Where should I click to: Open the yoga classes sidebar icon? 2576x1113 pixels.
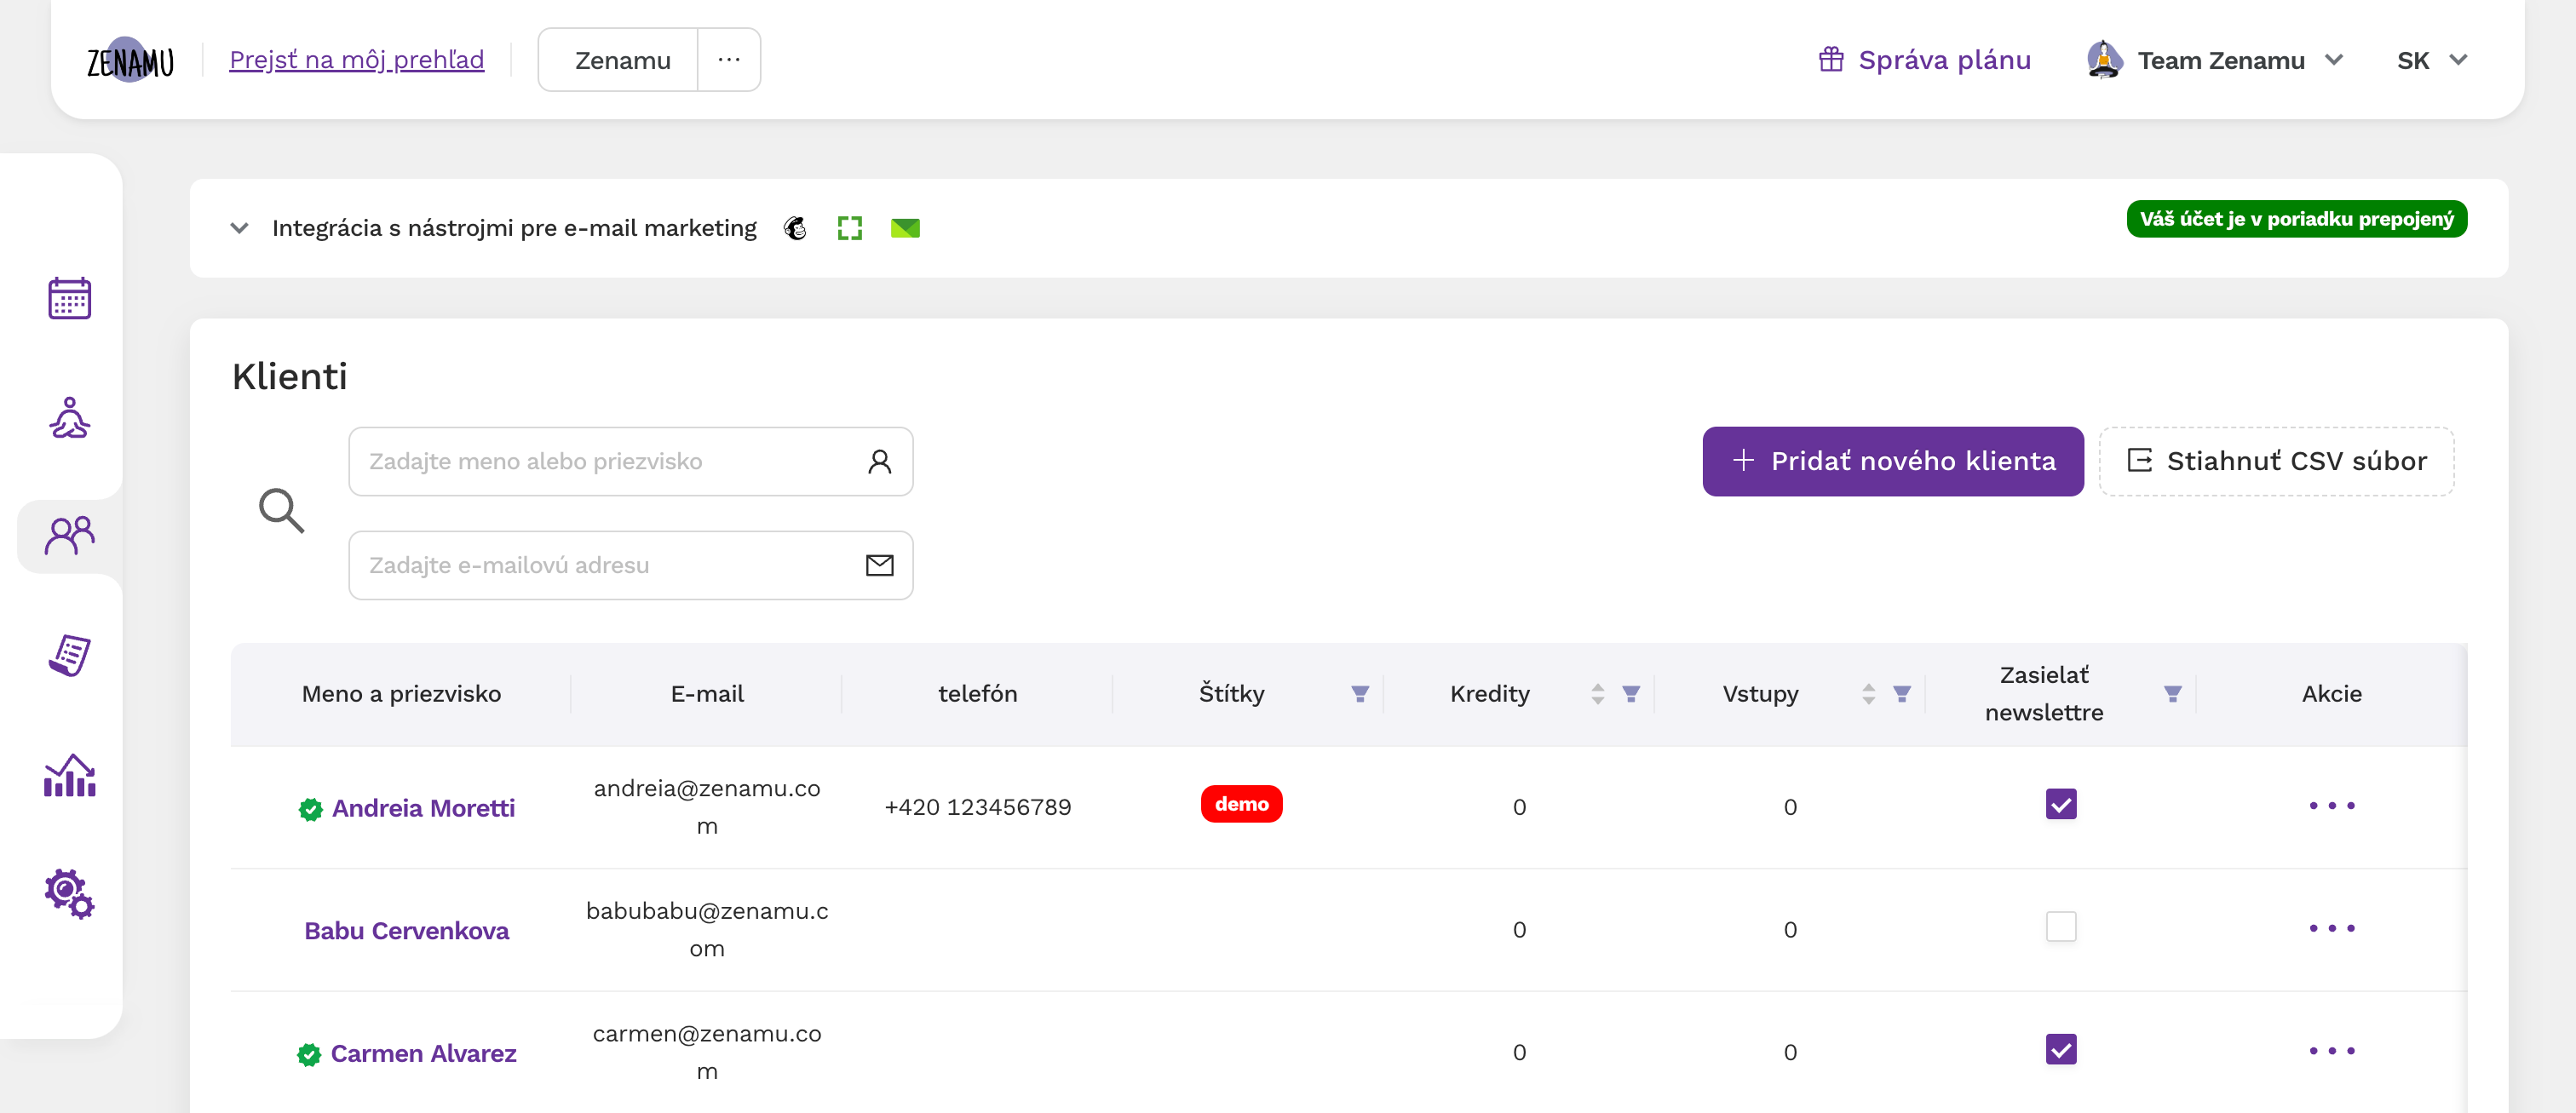point(70,418)
